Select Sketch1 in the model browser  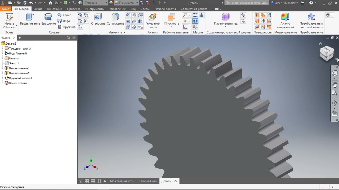click(x=14, y=63)
